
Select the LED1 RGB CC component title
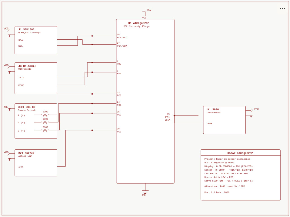click(26, 107)
